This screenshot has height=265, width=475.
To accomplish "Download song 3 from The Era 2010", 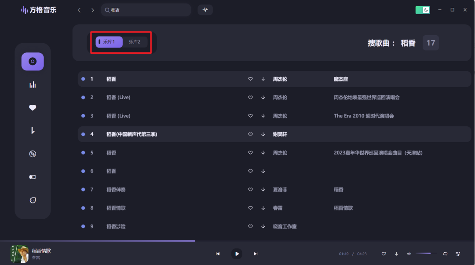I will (263, 116).
